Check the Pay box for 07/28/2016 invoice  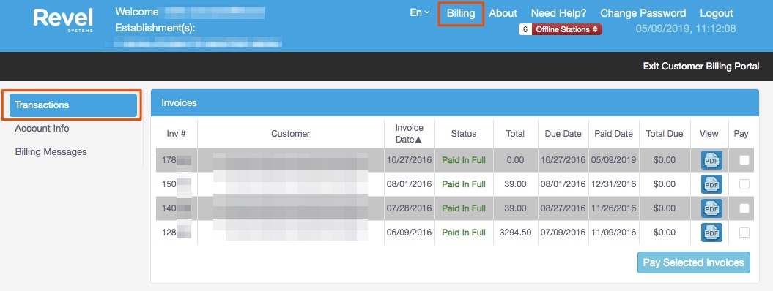[744, 208]
